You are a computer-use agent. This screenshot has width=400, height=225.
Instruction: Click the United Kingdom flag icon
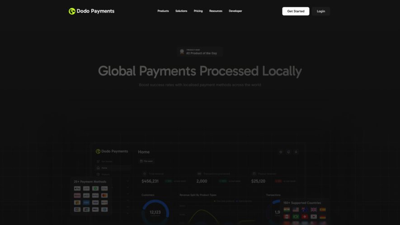tap(314, 210)
